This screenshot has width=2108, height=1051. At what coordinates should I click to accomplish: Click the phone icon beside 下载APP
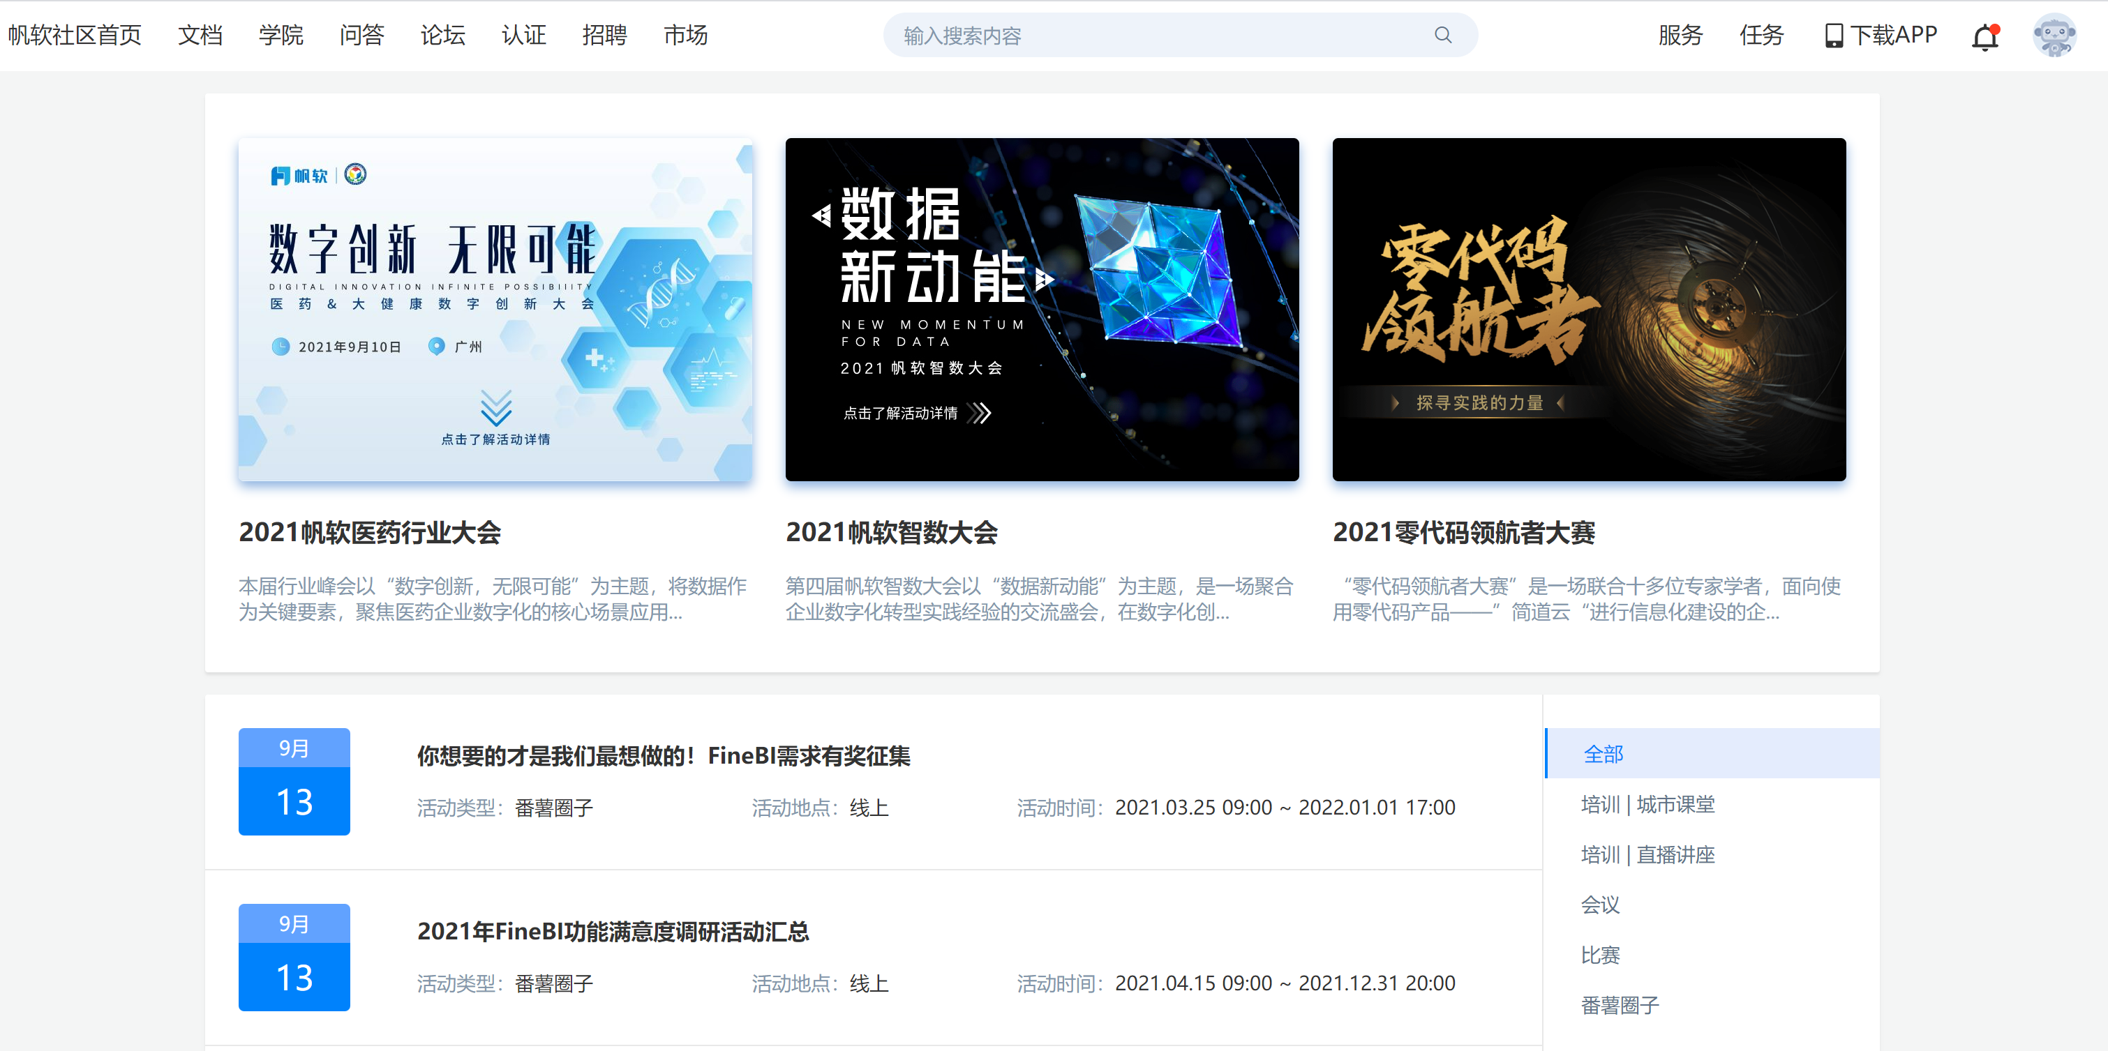click(1834, 36)
